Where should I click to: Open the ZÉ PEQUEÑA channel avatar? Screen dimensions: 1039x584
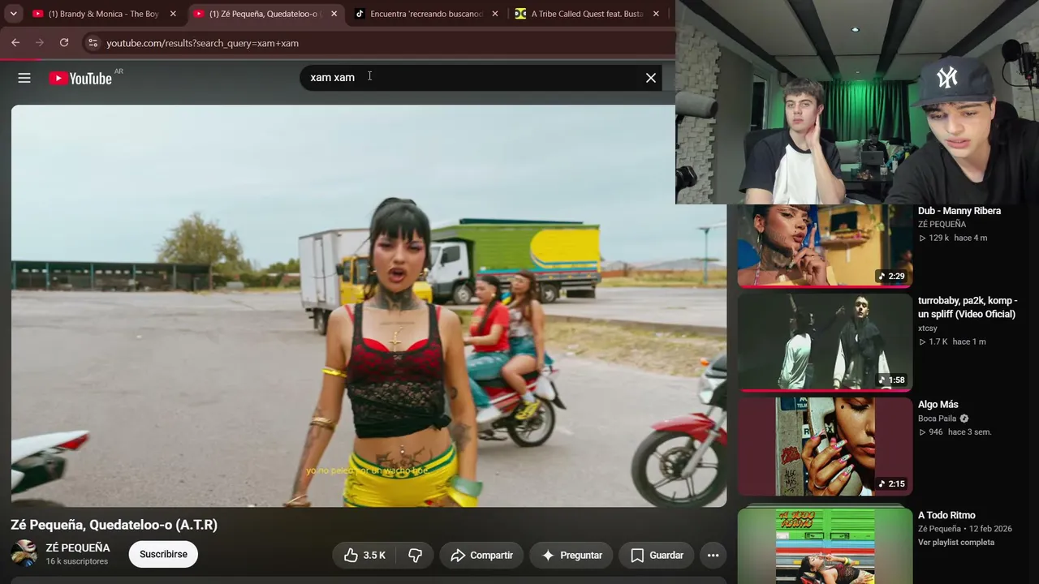[x=24, y=554]
